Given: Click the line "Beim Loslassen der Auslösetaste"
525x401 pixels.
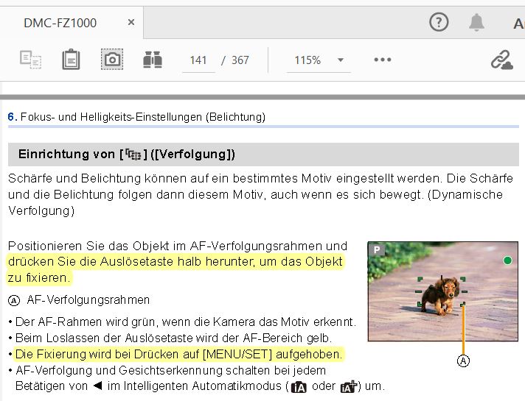Looking at the screenshot, I should tap(174, 338).
